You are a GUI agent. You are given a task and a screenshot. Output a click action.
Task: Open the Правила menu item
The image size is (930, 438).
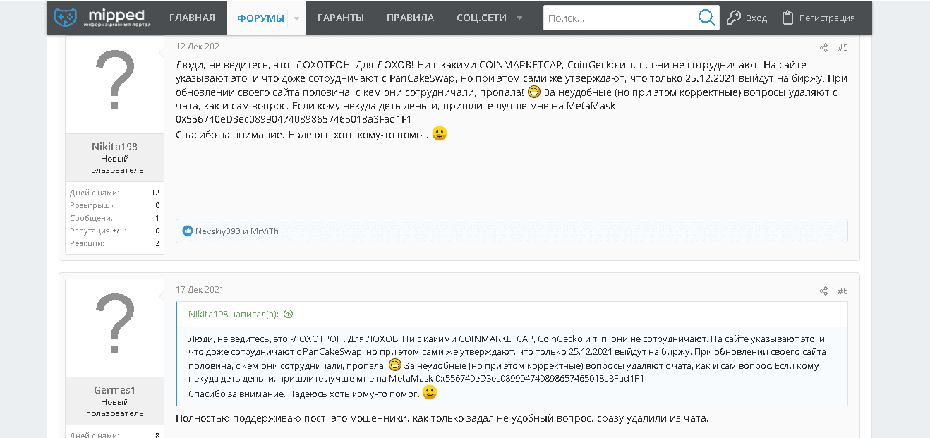click(410, 18)
